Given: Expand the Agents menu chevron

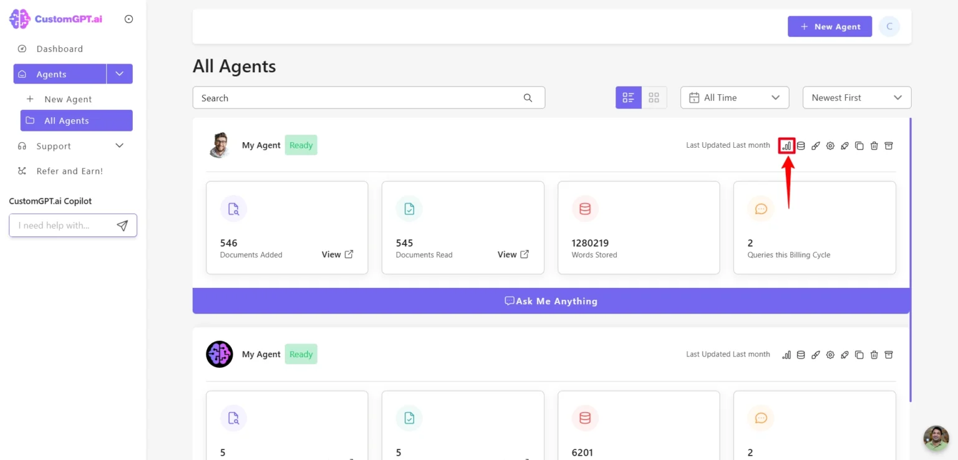Looking at the screenshot, I should point(120,74).
